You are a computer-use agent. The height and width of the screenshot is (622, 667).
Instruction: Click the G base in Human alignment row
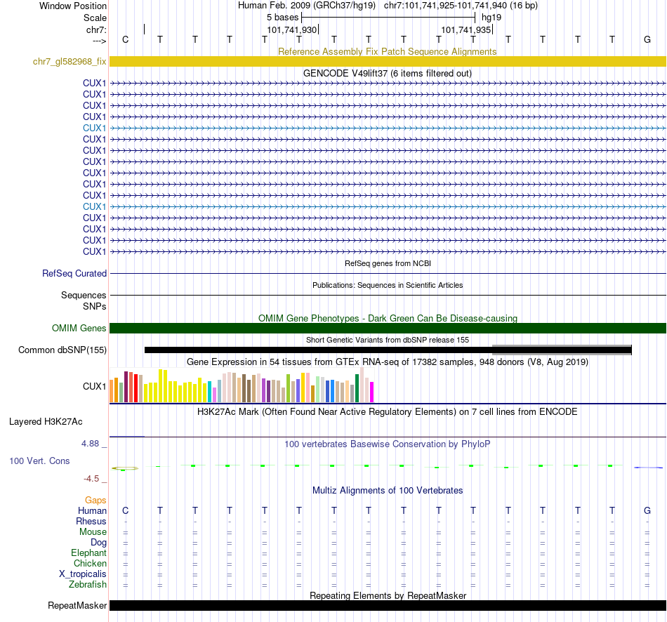point(647,510)
